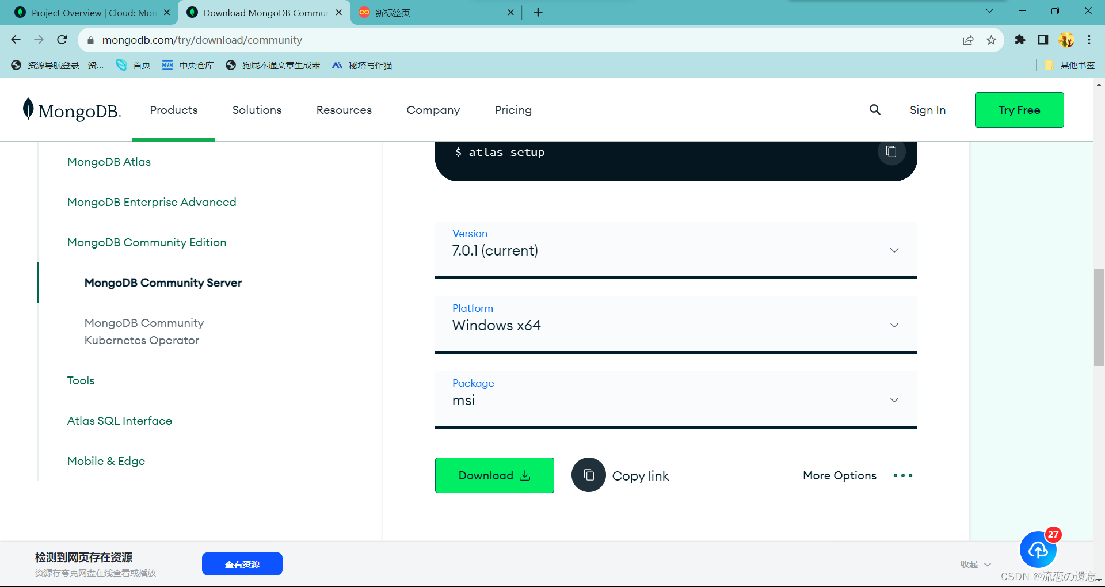The image size is (1105, 587).
Task: Open Tools in sidebar
Action: 81,380
